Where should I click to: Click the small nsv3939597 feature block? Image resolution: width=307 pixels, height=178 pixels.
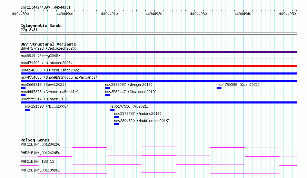pyautogui.click(x=108, y=88)
